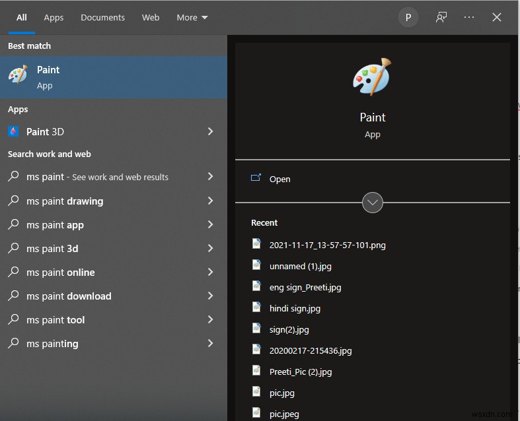Click file icon of Preeti_Pic (2).jpg
This screenshot has width=520, height=421.
coord(256,371)
